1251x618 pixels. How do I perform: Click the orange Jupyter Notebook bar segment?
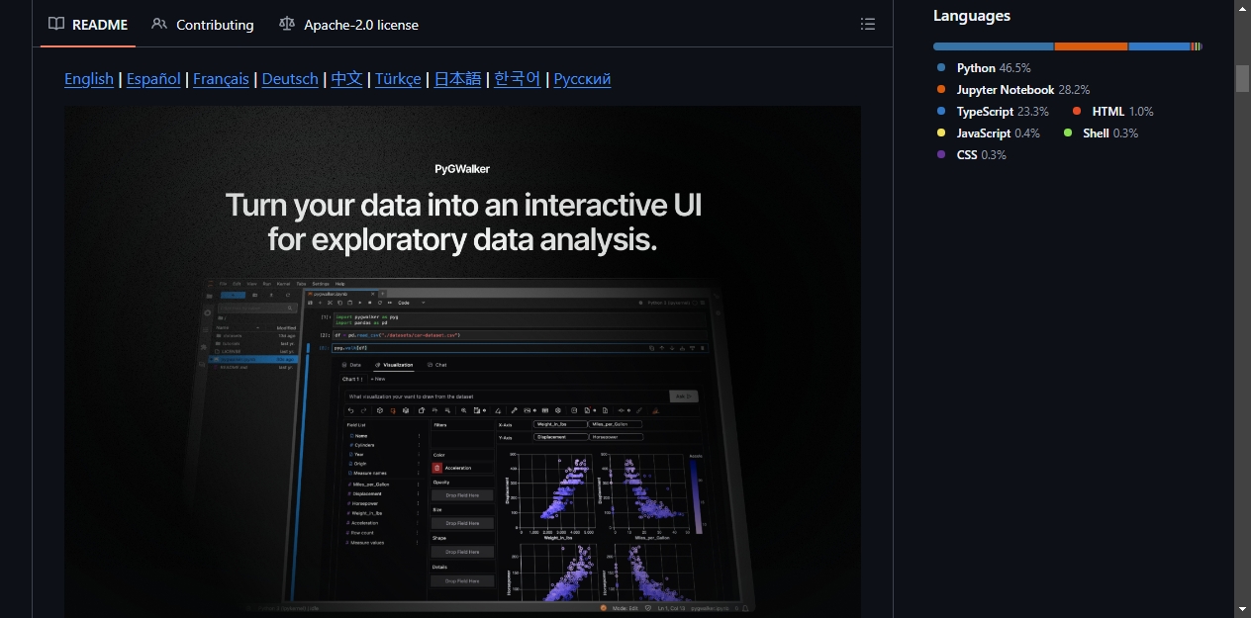pos(1092,46)
